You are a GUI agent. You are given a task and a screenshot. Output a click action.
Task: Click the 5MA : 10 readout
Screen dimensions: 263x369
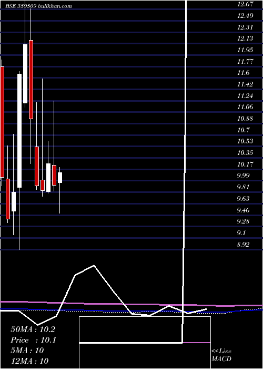click(27, 351)
